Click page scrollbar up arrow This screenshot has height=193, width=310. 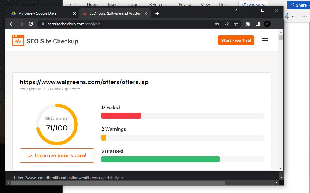click(x=281, y=32)
